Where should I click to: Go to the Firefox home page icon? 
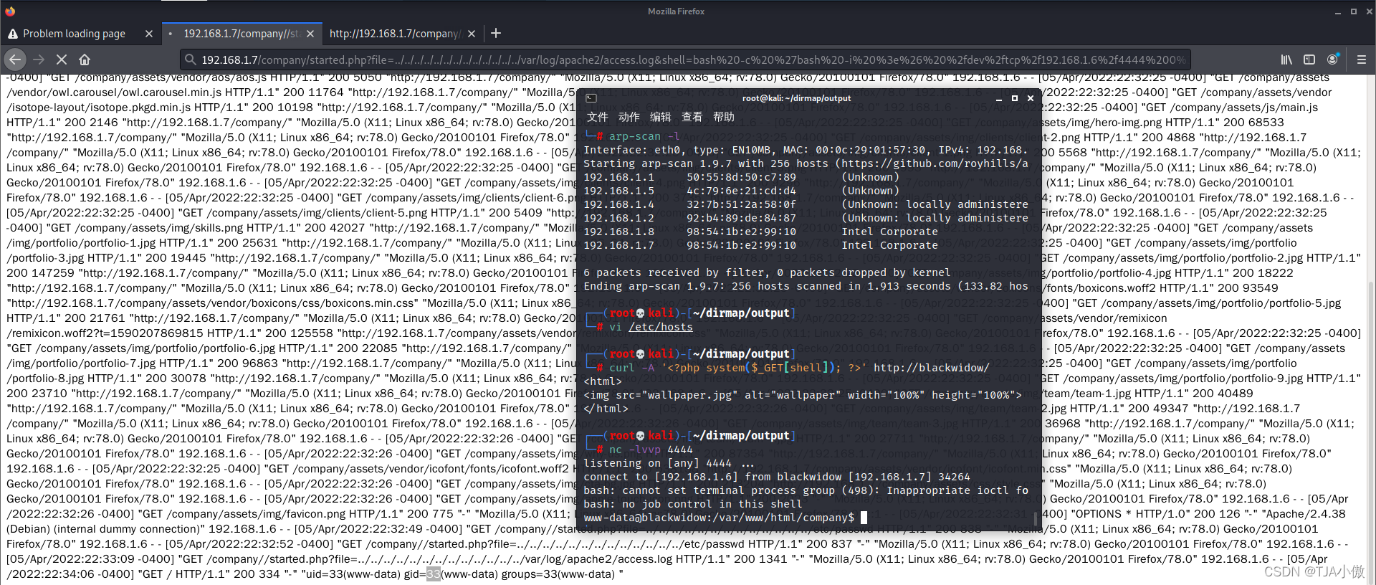[x=85, y=60]
